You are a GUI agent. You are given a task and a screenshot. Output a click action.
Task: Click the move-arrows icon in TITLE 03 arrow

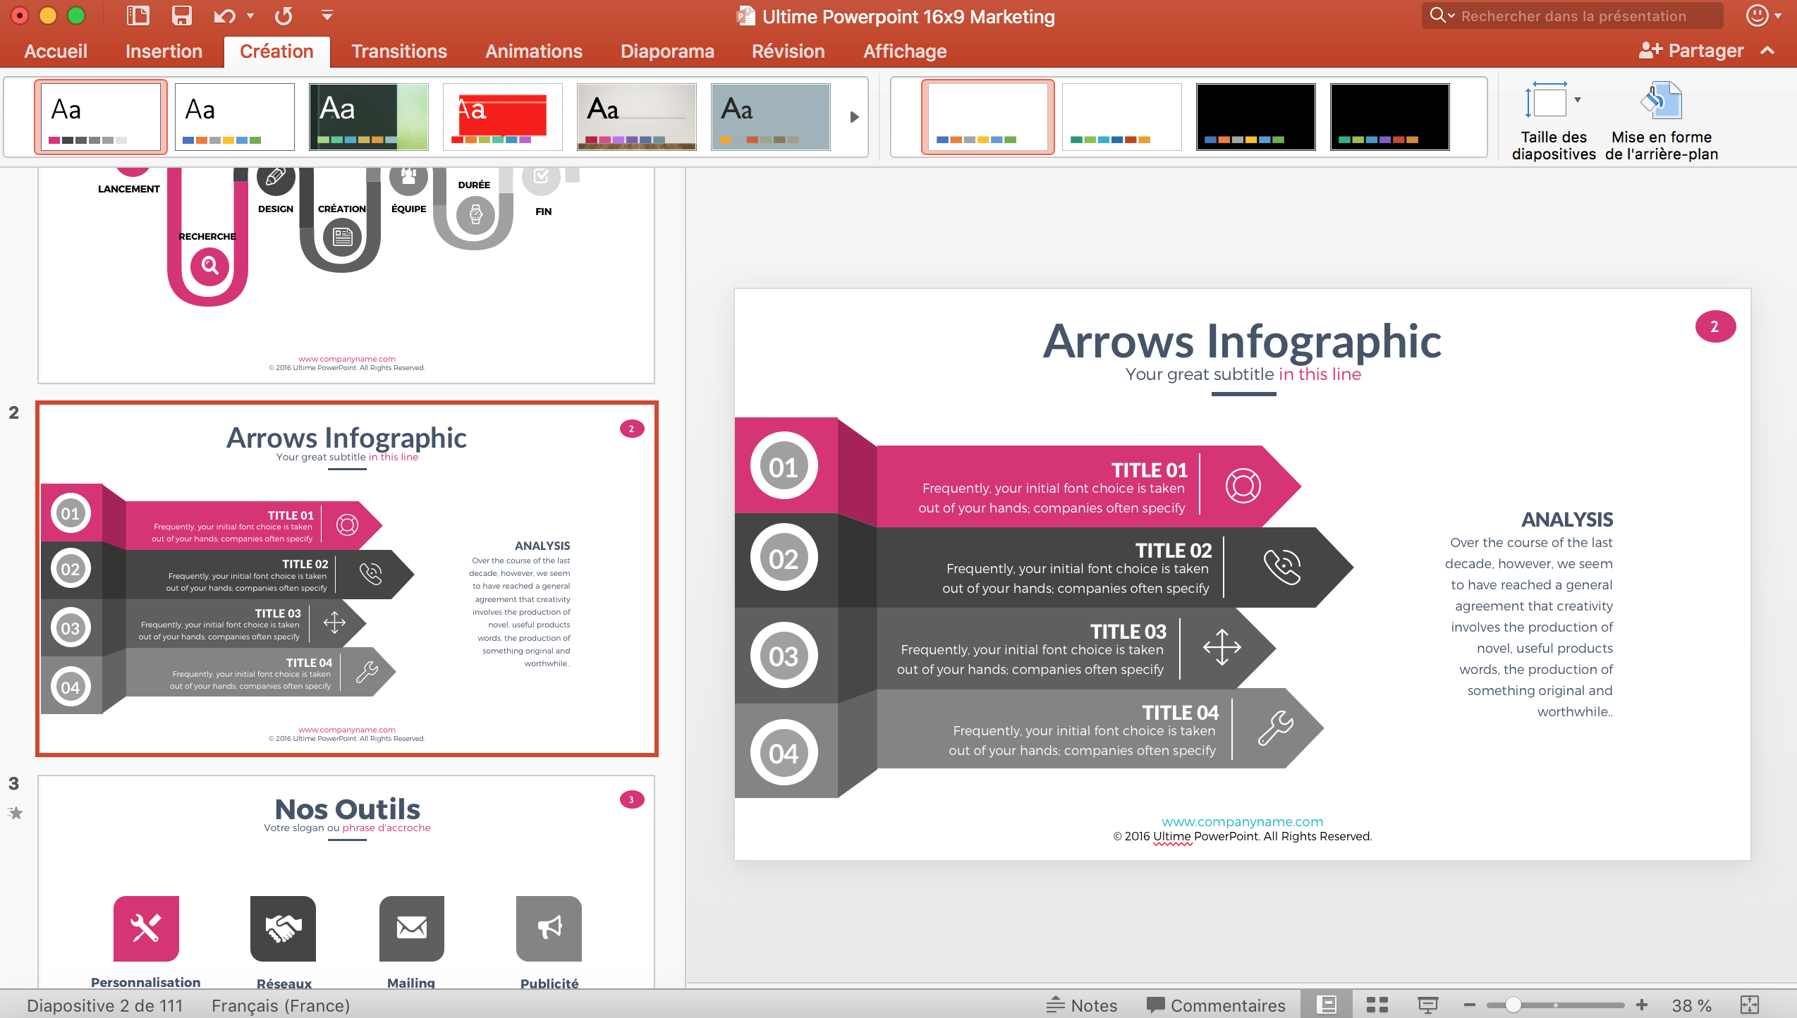coord(1222,647)
